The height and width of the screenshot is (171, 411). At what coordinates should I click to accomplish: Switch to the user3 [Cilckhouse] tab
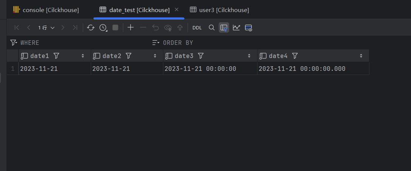(x=219, y=10)
